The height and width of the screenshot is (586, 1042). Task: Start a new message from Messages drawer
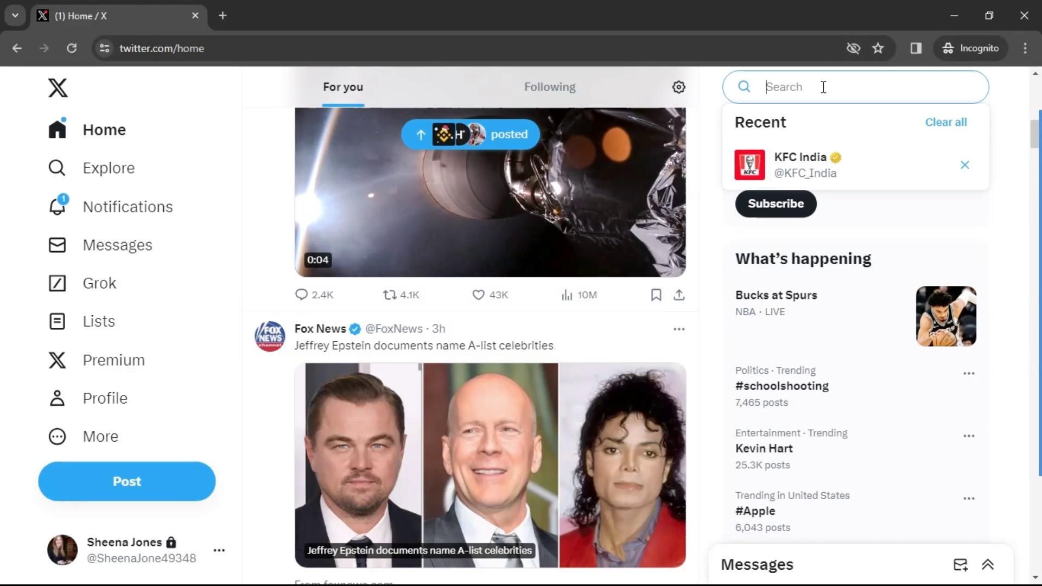click(x=960, y=565)
